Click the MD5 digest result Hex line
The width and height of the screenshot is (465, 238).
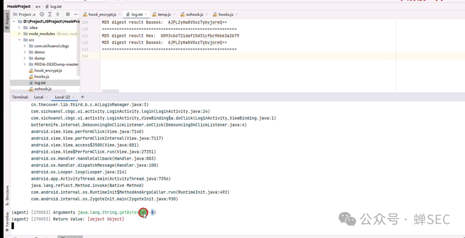click(x=170, y=36)
